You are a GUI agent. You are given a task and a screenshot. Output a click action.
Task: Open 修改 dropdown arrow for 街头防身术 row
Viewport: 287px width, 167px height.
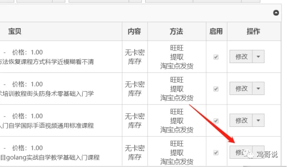[258, 89]
